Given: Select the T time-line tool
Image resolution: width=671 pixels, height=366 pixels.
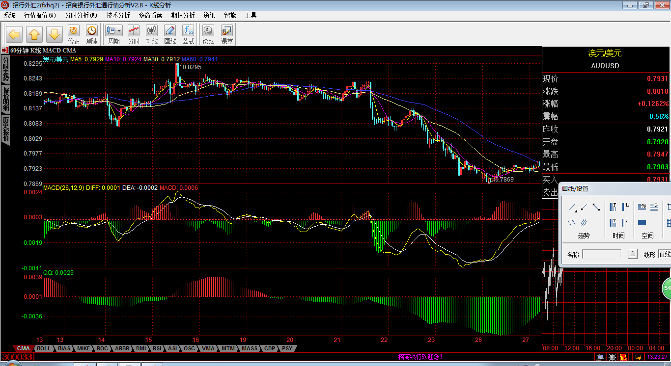Looking at the screenshot, I should click(613, 223).
